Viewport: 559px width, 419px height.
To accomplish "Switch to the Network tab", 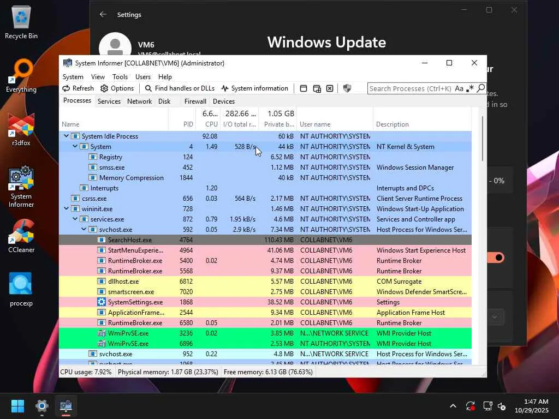I will pos(139,101).
